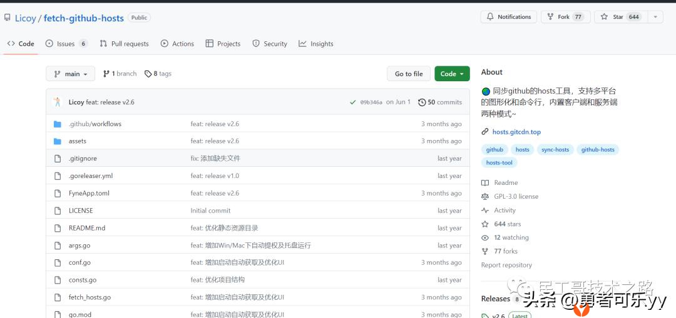Open the fetch-github-hosts repository link
Image resolution: width=676 pixels, height=318 pixels.
[84, 18]
